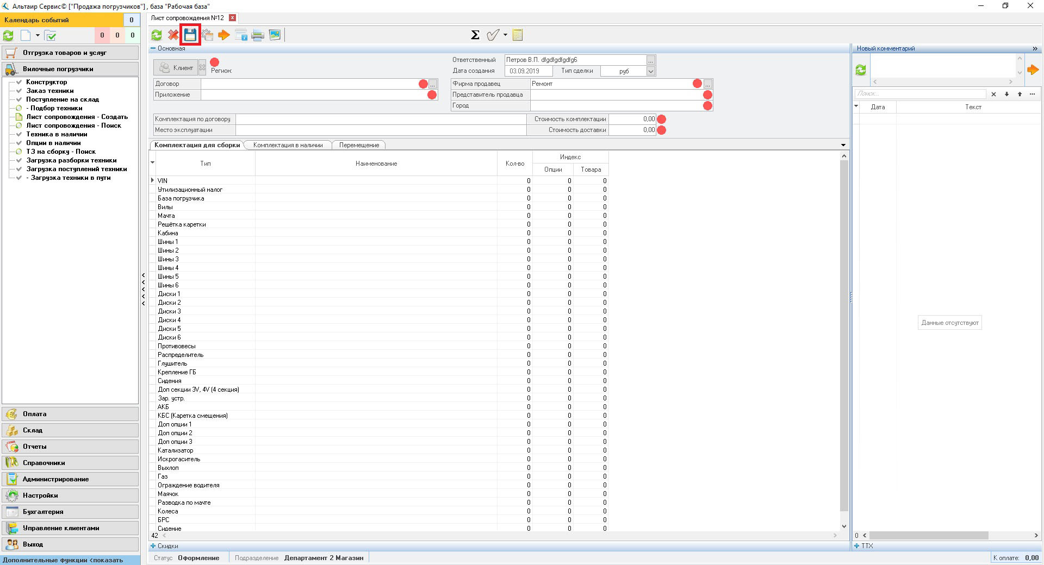The image size is (1044, 565).
Task: Open comments grid column selector by Дата
Action: (856, 106)
